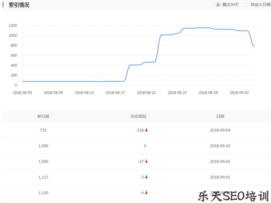Click the x-axis label 2018-08-05
This screenshot has width=271, height=203.
(x=23, y=92)
